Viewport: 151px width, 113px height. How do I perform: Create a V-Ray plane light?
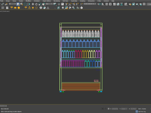coord(12,8)
